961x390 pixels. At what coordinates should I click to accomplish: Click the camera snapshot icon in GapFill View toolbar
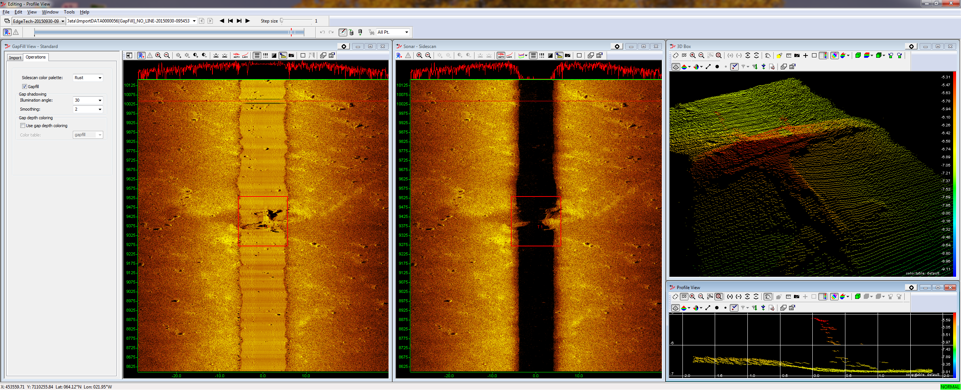291,55
